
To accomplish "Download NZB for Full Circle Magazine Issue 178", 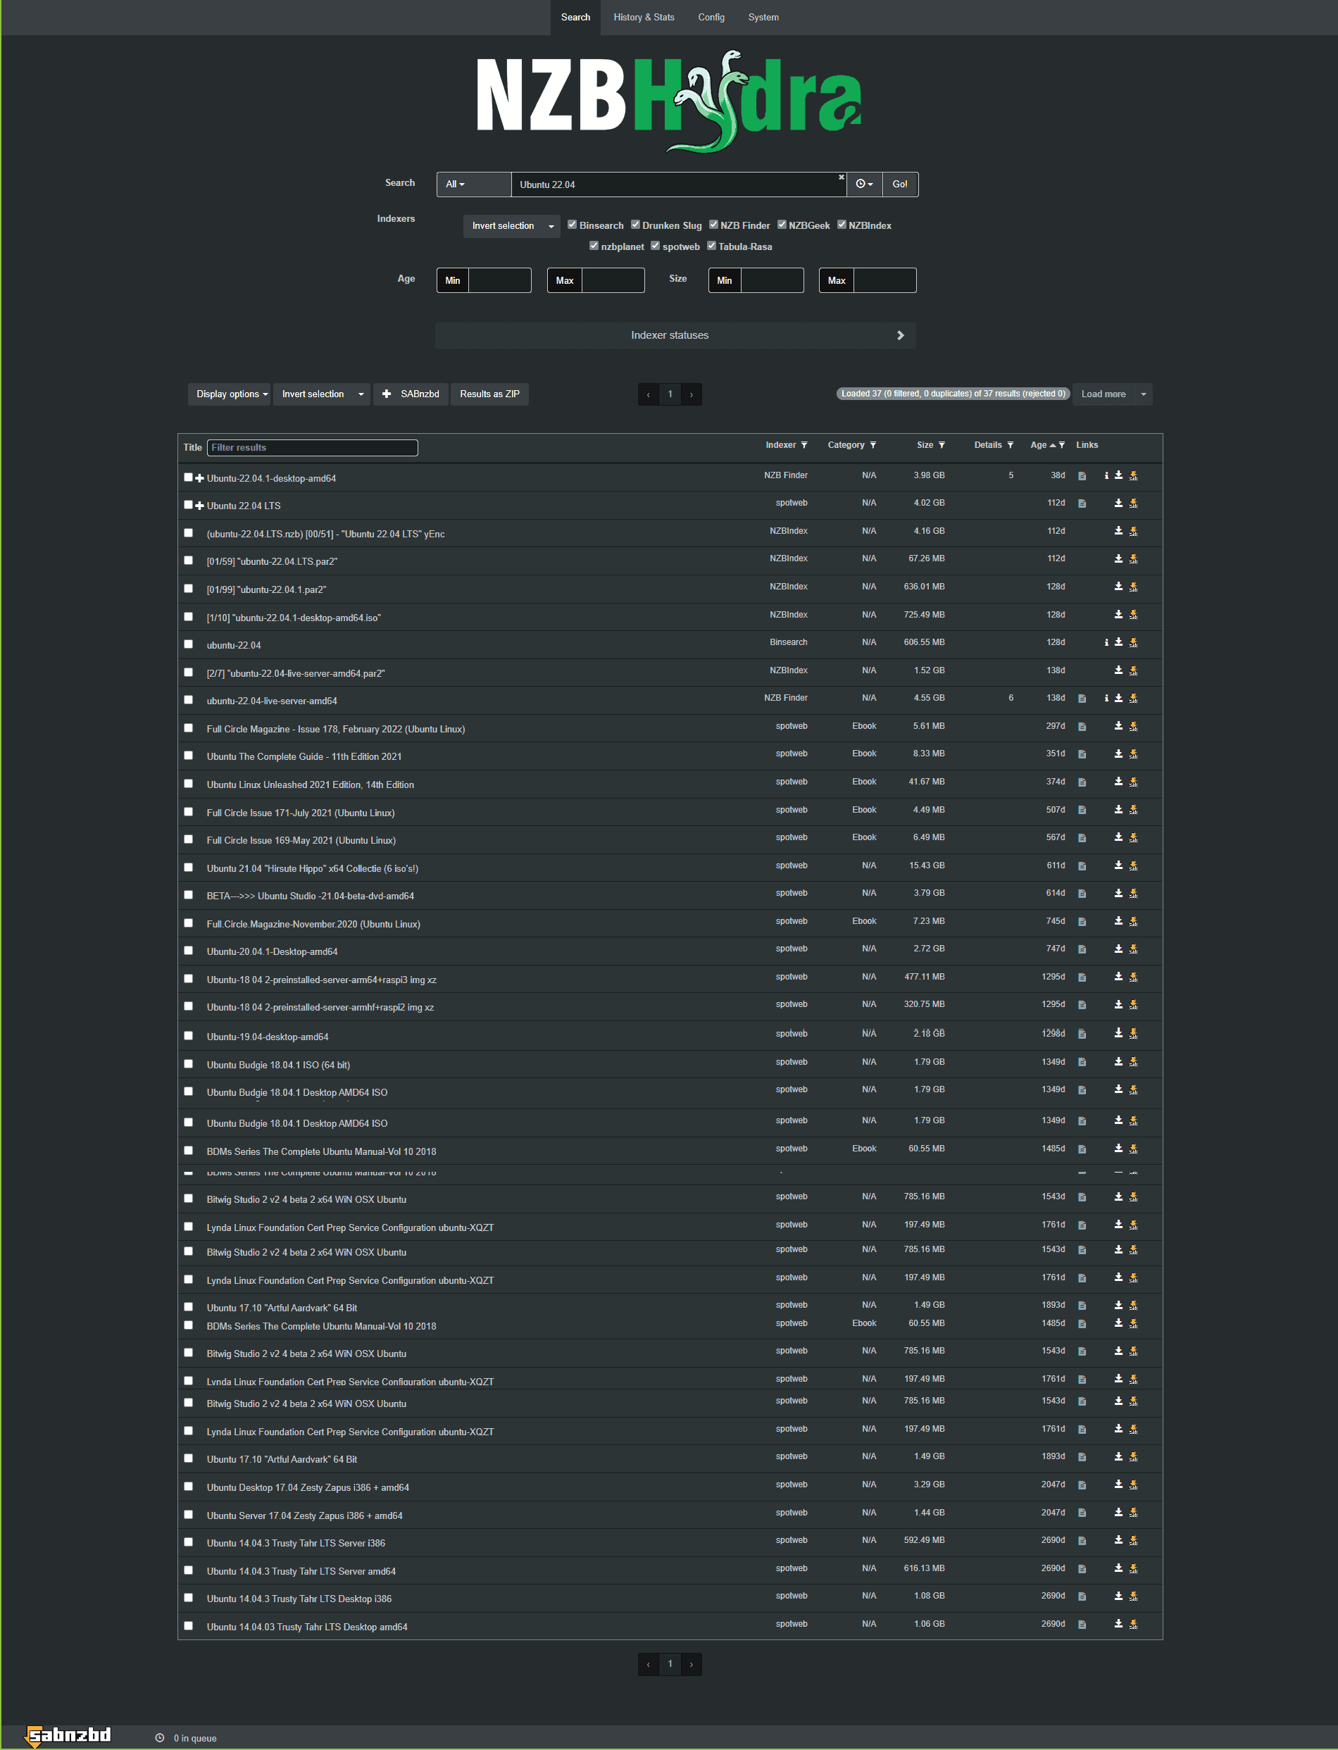I will tap(1118, 725).
